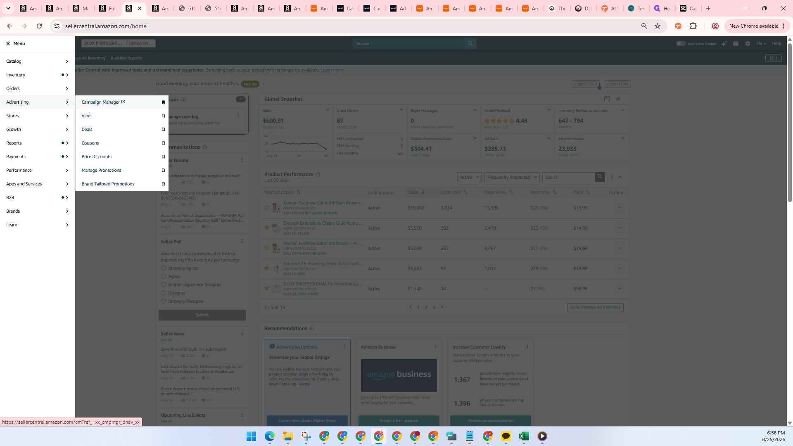Click the search magnifier in Seller Central header
793x446 pixels.
click(470, 43)
